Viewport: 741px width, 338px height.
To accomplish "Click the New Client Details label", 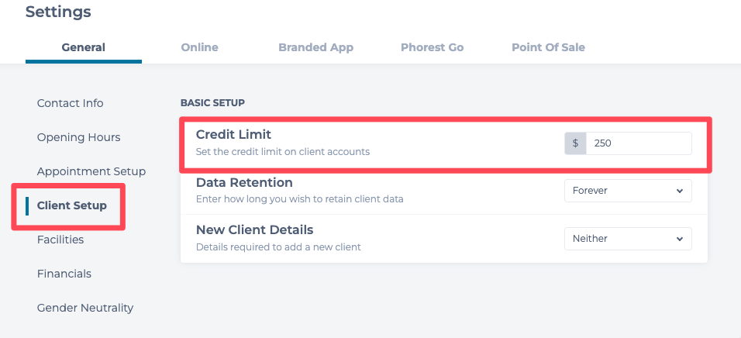I will coord(254,230).
